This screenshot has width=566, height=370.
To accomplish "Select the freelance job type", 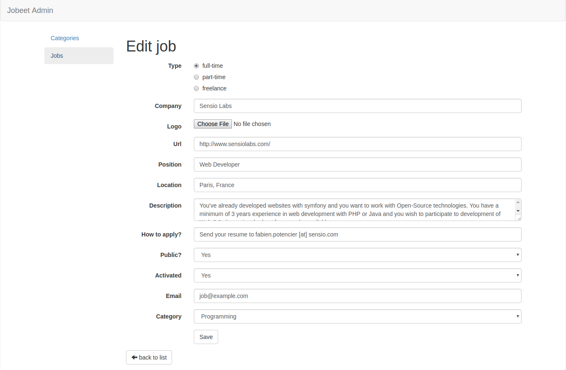I will point(196,88).
